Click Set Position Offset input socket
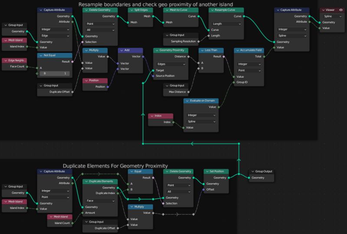Screen dimensions: 347x234 tap(203, 190)
